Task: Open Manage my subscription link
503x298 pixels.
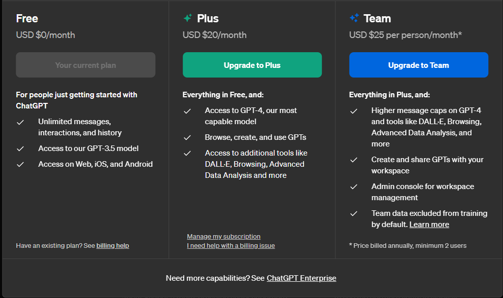Action: point(224,237)
